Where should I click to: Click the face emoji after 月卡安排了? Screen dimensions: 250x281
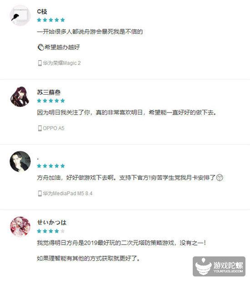[220, 178]
